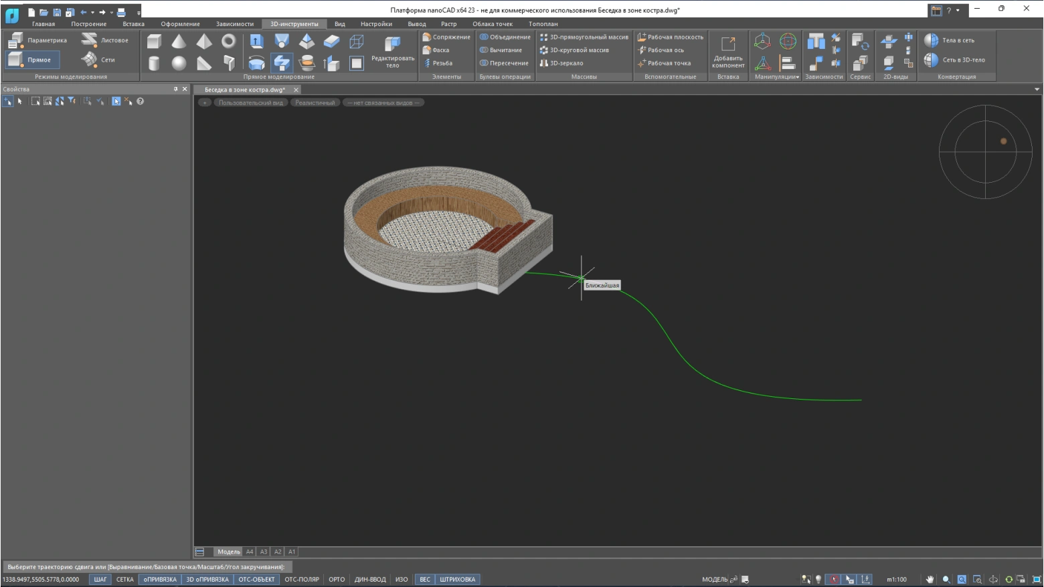Select the cone primitive tool
The image size is (1044, 587).
(x=179, y=41)
